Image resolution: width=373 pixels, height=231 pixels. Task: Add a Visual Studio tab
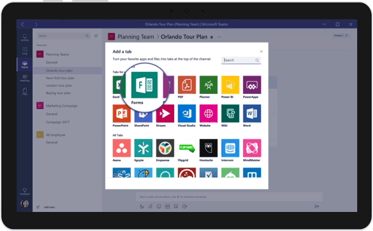pos(187,114)
